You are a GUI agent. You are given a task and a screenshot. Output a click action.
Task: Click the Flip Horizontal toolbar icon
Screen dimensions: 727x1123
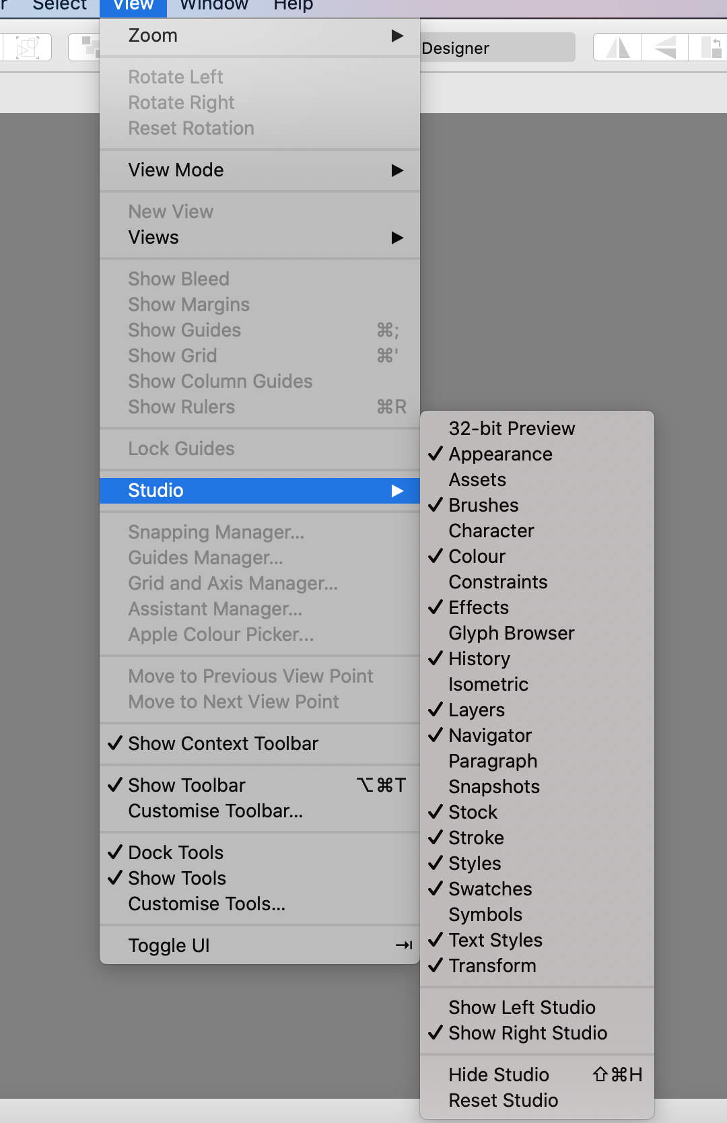[x=618, y=48]
